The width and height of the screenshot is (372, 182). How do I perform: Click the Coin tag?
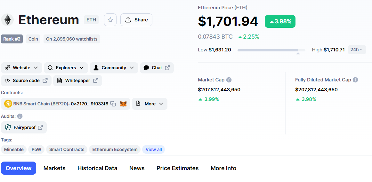click(x=33, y=39)
